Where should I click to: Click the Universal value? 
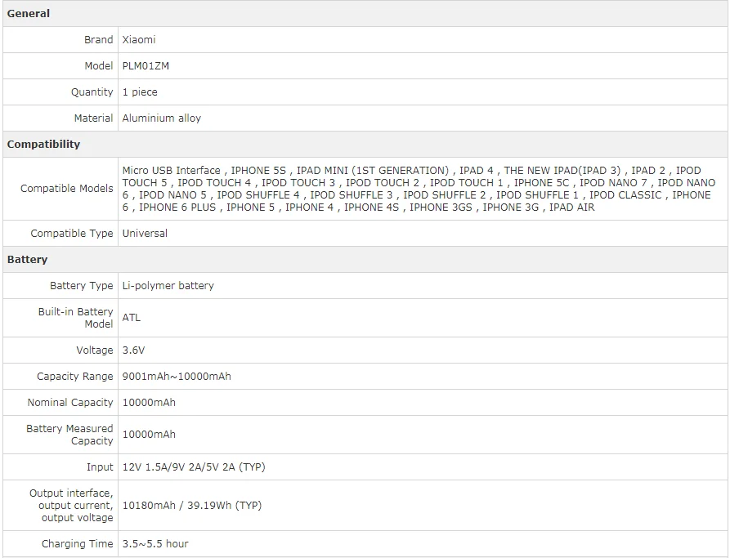click(145, 233)
